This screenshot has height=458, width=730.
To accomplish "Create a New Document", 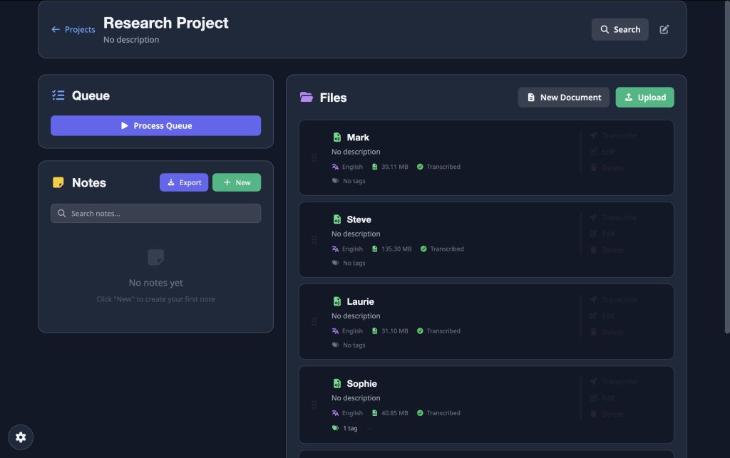I will [563, 97].
